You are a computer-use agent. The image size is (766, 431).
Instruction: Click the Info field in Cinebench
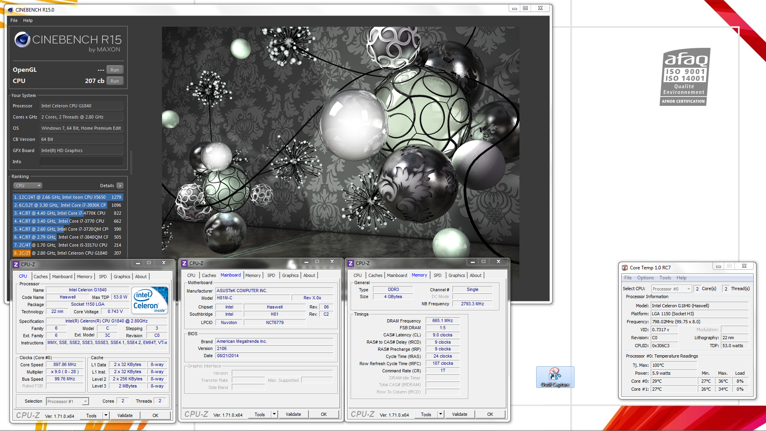(x=81, y=162)
